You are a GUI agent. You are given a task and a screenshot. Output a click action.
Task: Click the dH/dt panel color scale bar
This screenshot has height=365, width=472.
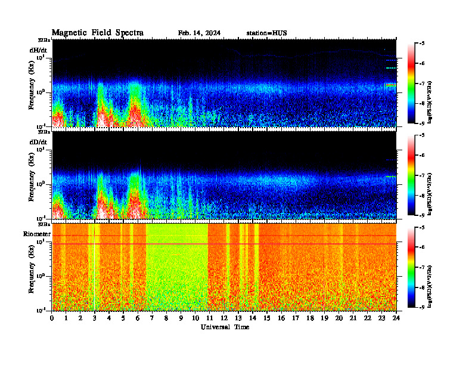click(411, 83)
